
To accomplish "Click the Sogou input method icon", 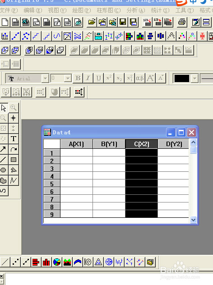I will click(181, 2).
